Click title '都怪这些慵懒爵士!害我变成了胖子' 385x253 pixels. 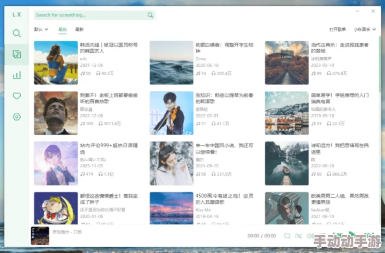point(109,199)
